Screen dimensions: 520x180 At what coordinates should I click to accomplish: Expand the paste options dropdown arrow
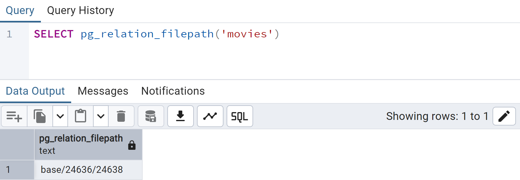tap(101, 116)
